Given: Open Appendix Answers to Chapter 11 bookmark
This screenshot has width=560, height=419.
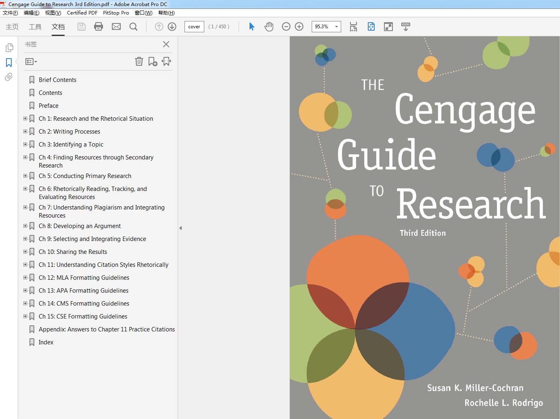Looking at the screenshot, I should 107,329.
